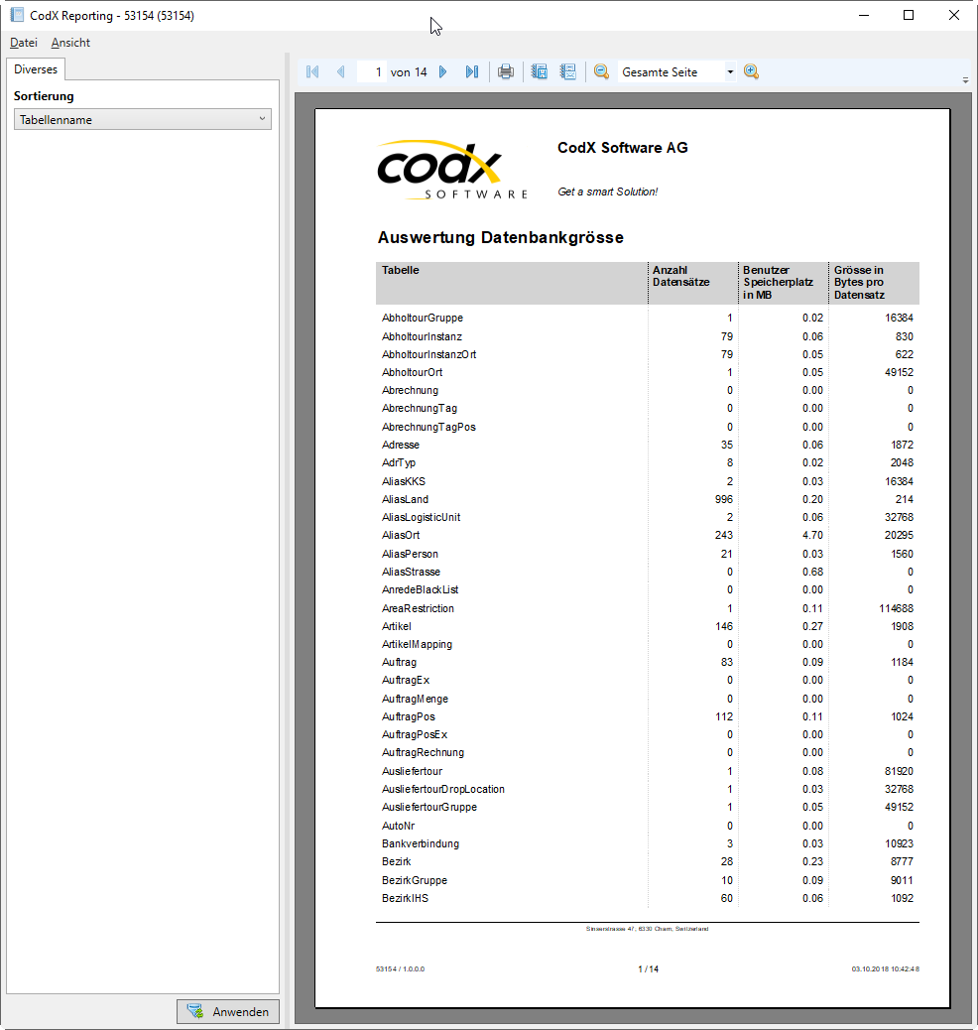Jump to the last page
This screenshot has height=1030, width=978.
[x=472, y=70]
